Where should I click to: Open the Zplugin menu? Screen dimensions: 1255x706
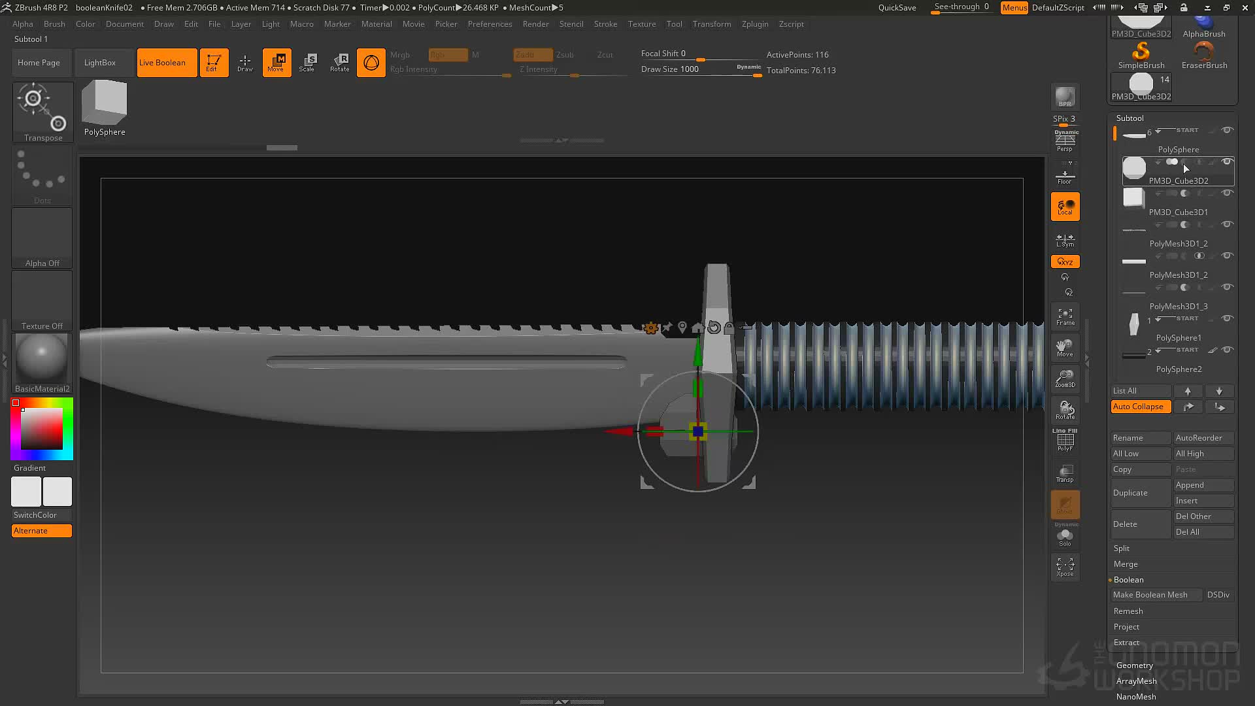[x=754, y=24]
